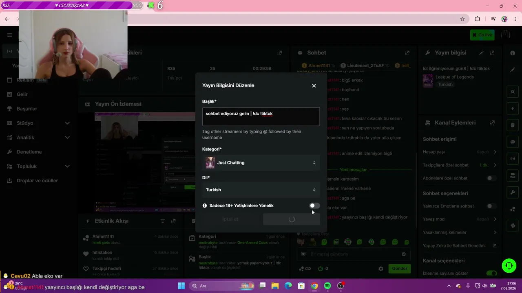Open the Başarılar sidebar item
The height and width of the screenshot is (293, 522).
(27, 109)
